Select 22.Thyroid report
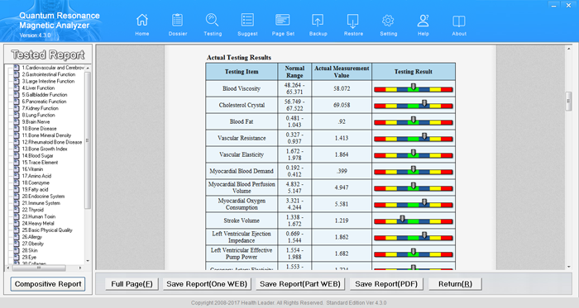 click(x=32, y=210)
